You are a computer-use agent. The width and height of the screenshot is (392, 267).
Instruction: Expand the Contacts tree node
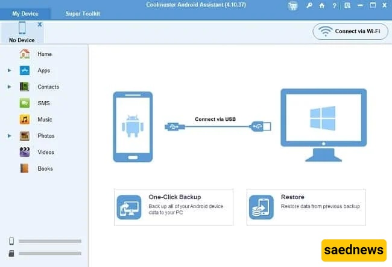pos(9,87)
